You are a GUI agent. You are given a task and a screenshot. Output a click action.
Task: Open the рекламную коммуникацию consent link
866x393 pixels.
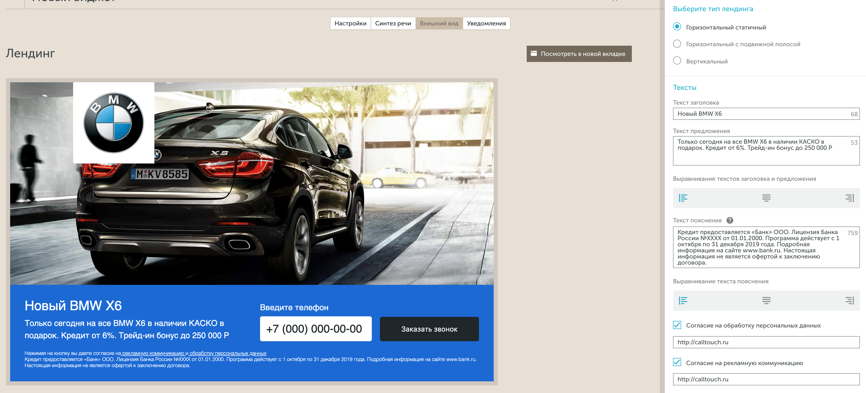pos(153,353)
